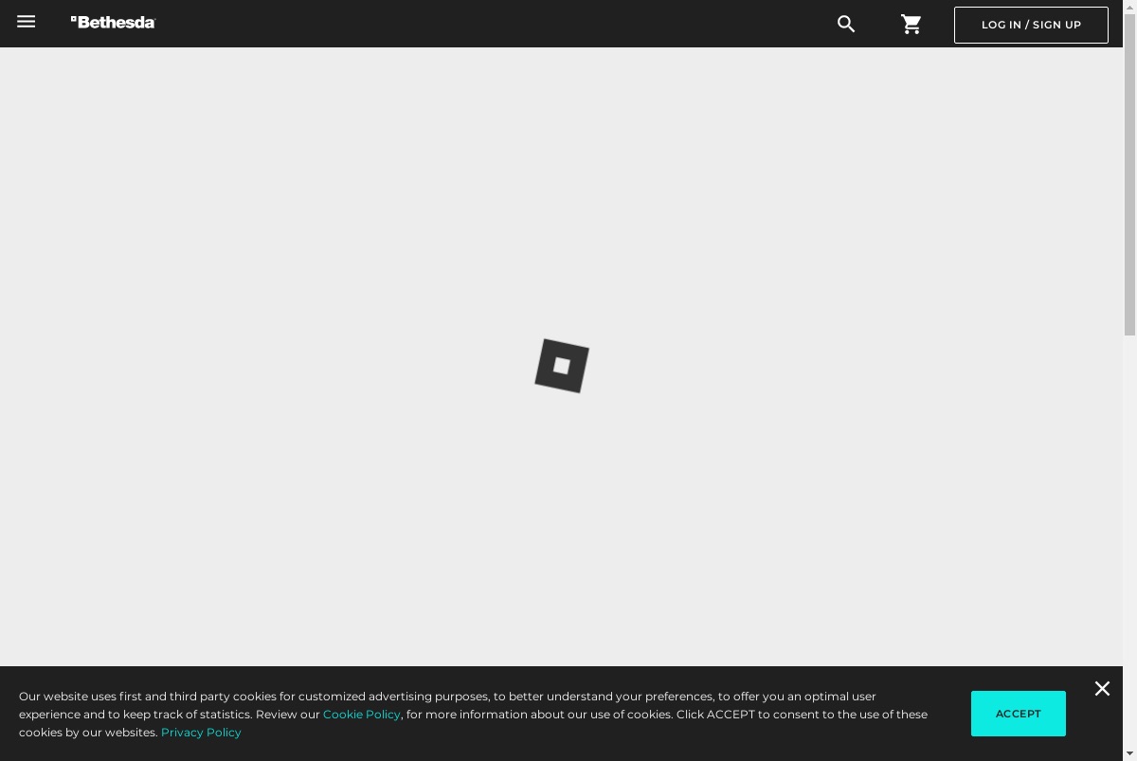This screenshot has height=761, width=1137.
Task: Dismiss the cookie banner with the X
Action: coord(1102,689)
